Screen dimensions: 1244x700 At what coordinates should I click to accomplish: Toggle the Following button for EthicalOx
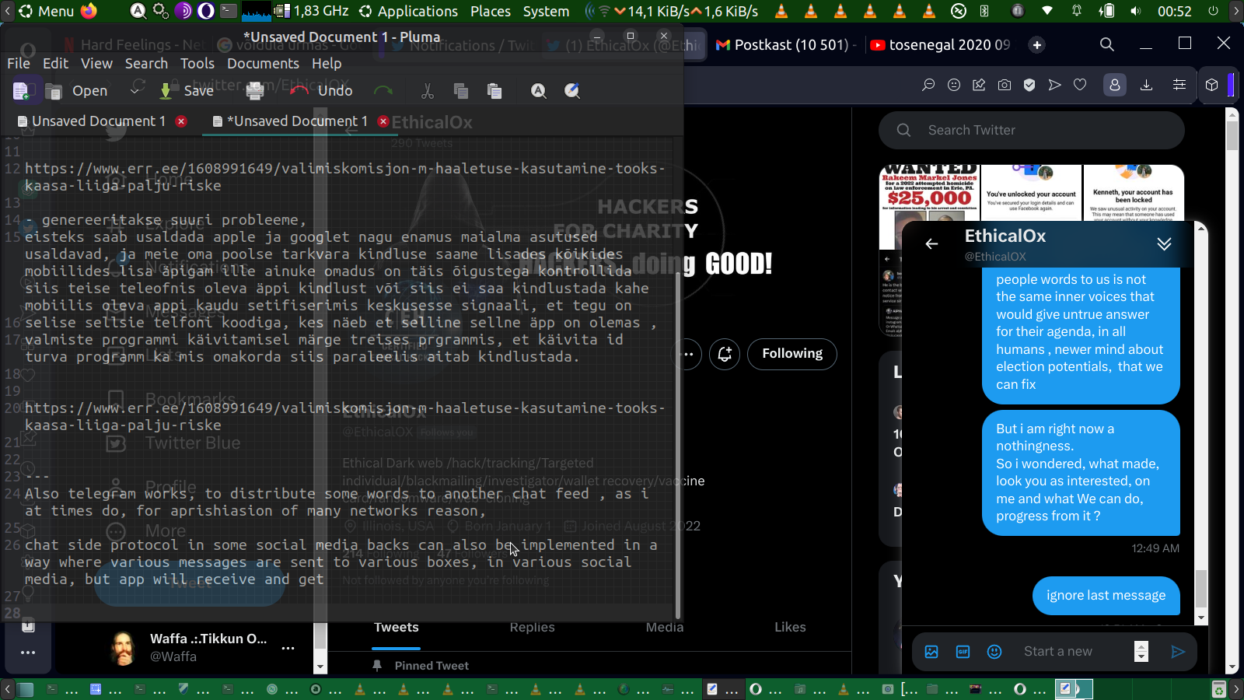791,354
